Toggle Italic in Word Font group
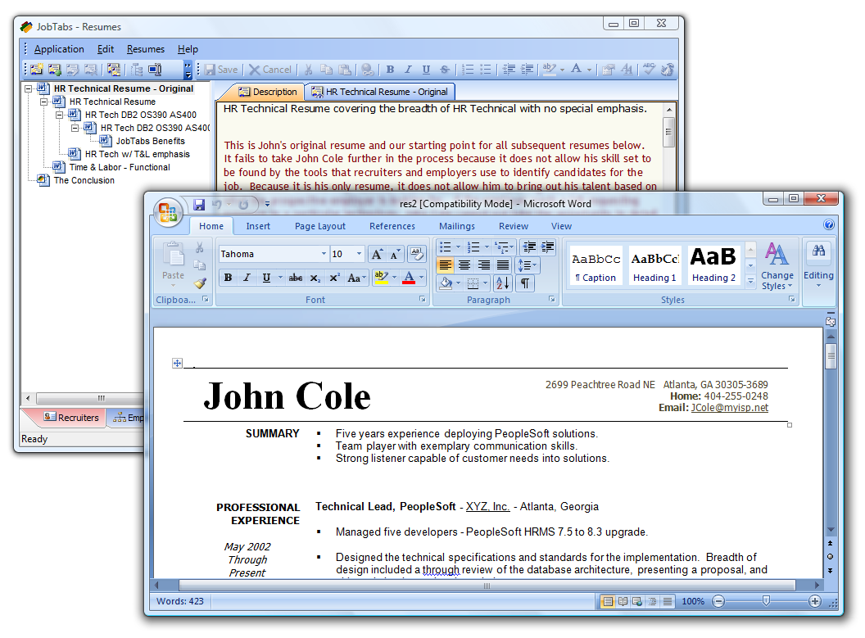The width and height of the screenshot is (865, 638). [247, 278]
